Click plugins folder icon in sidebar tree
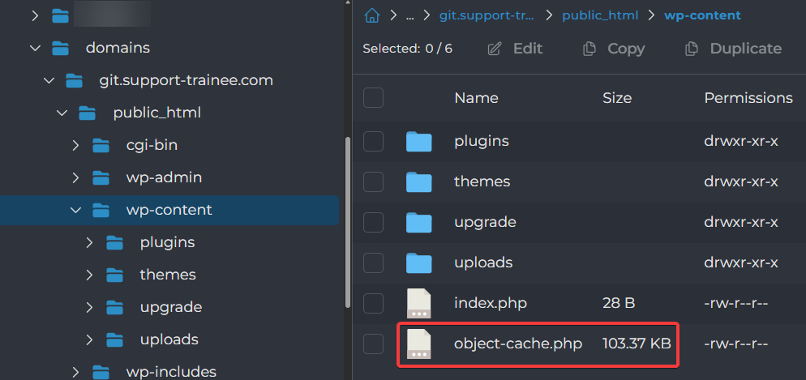 click(x=114, y=242)
